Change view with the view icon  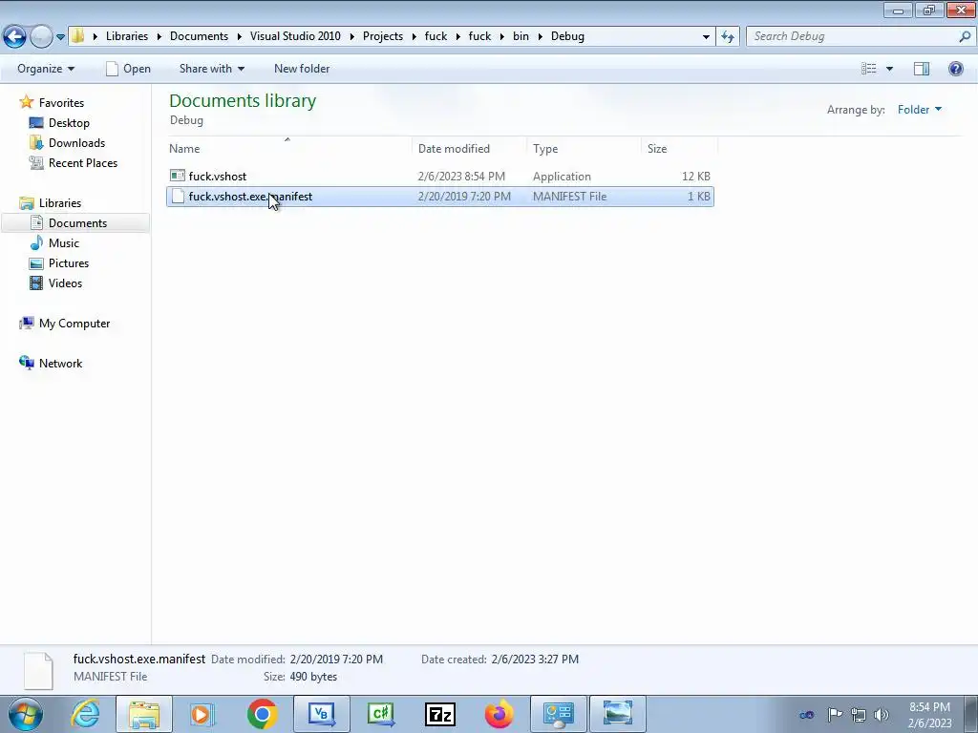tap(869, 69)
